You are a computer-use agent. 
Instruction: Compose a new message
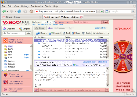(24, 29)
